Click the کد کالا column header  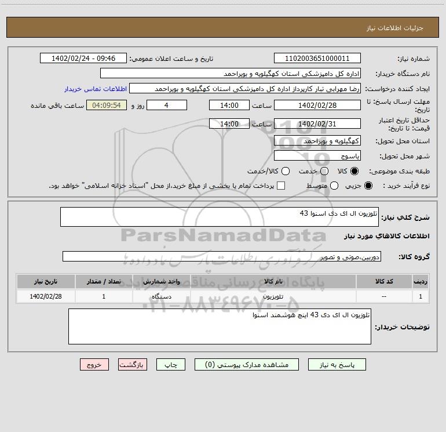click(384, 281)
